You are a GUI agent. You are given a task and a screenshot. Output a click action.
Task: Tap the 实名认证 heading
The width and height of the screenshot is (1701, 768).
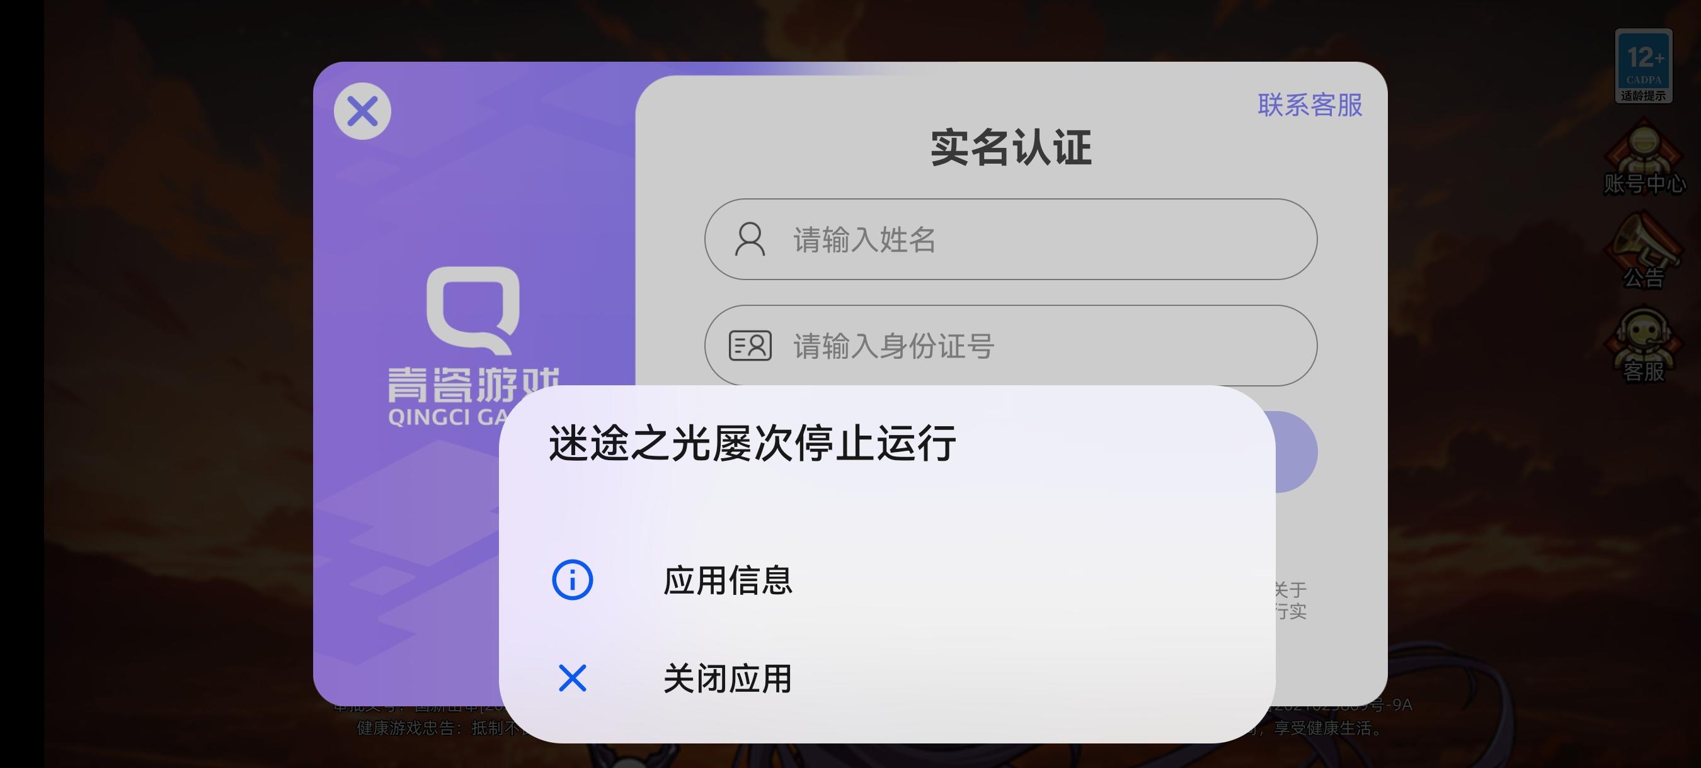click(x=1011, y=147)
